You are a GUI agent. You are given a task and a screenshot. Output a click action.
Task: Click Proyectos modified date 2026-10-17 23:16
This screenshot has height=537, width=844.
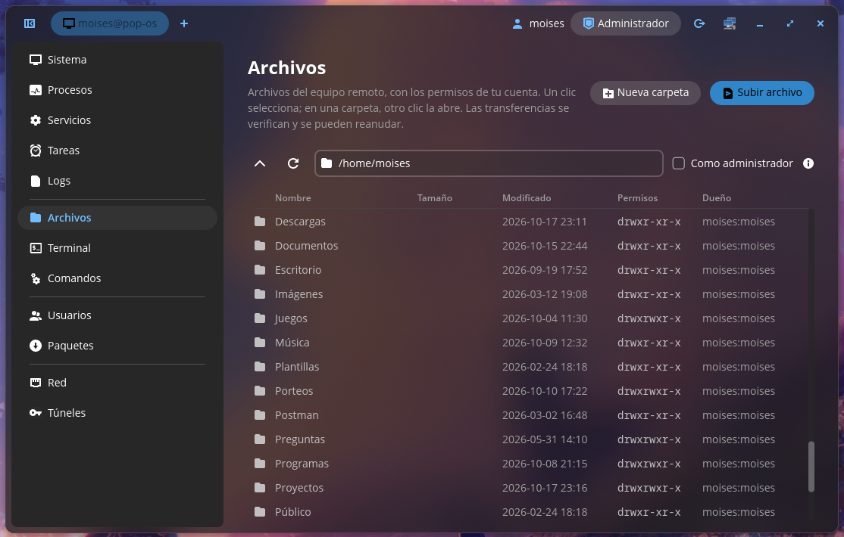545,488
